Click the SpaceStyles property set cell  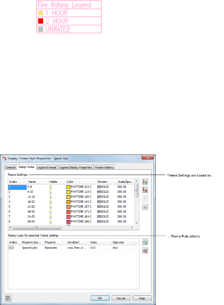(32, 248)
